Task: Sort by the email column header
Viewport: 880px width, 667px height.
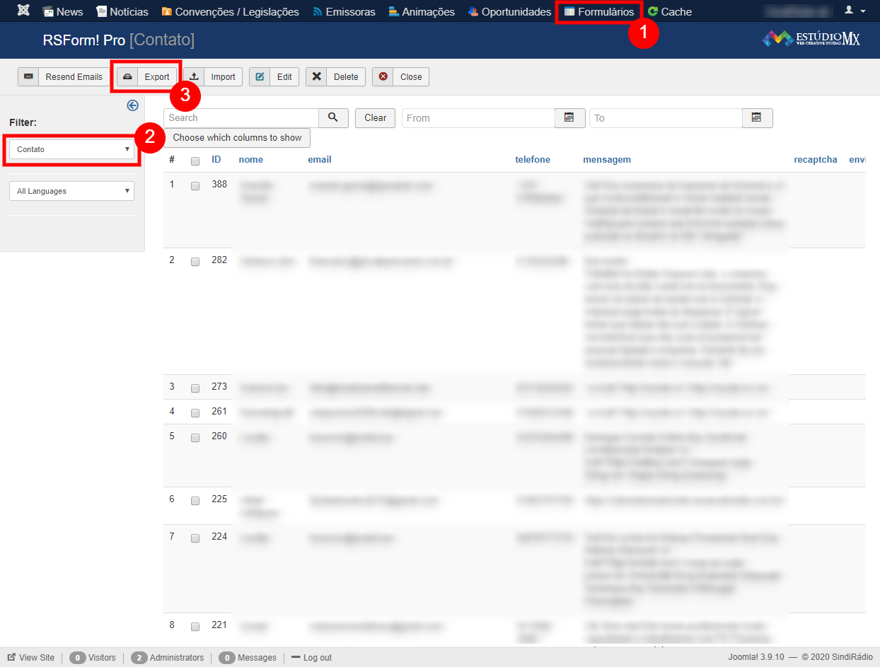Action: click(320, 160)
